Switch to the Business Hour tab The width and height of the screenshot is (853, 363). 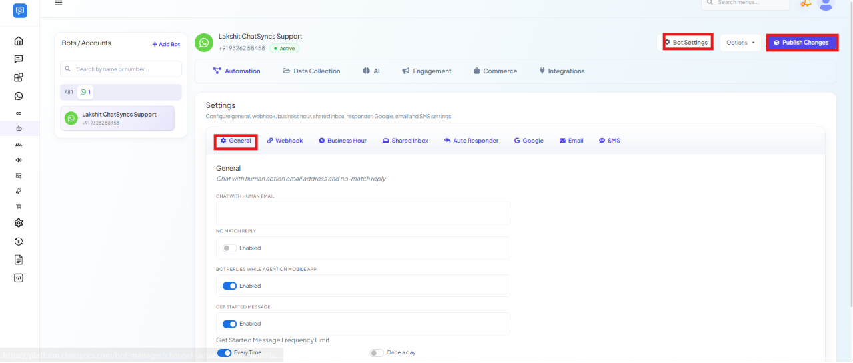click(x=343, y=141)
